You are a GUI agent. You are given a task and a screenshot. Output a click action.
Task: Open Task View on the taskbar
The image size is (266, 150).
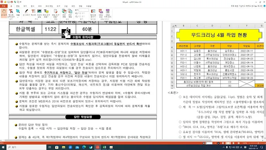[x=50, y=147]
